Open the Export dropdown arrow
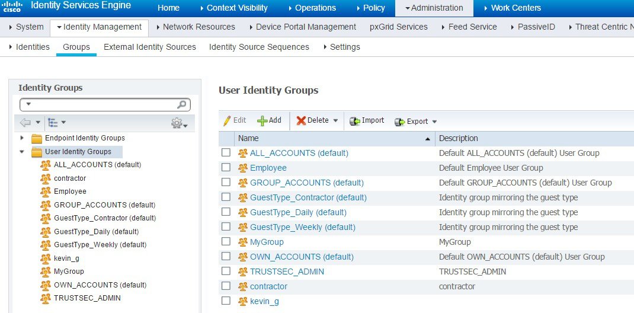The height and width of the screenshot is (313, 634). [x=435, y=122]
